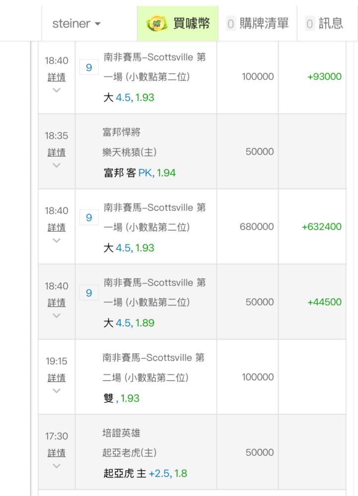Expand the chevron under 18:35 富邦悍將 row
This screenshot has width=358, height=496.
[56, 165]
